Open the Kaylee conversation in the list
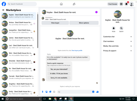 (x=18, y=16)
